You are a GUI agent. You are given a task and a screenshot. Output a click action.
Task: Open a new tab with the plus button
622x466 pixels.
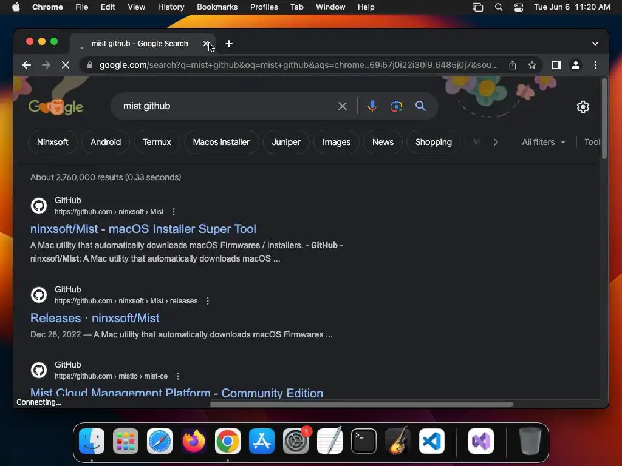[x=229, y=44]
